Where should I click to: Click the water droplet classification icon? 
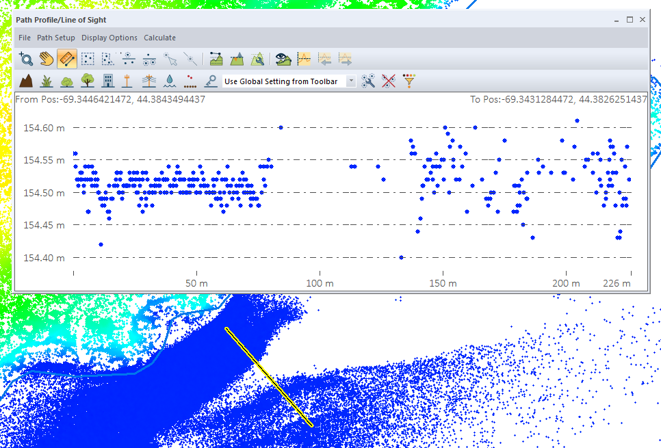[x=168, y=81]
